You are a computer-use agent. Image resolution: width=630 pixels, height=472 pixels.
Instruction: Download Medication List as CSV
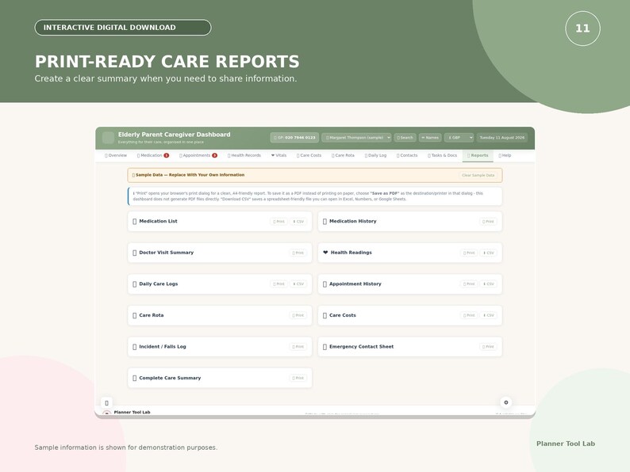tap(298, 222)
